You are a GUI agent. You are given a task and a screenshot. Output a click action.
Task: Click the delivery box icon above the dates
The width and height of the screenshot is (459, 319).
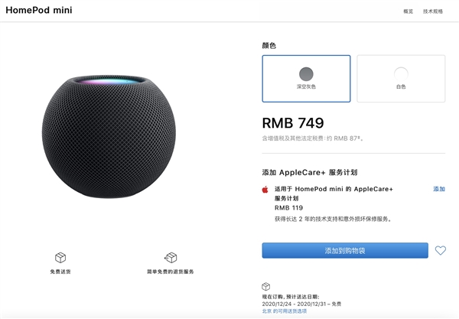266,287
